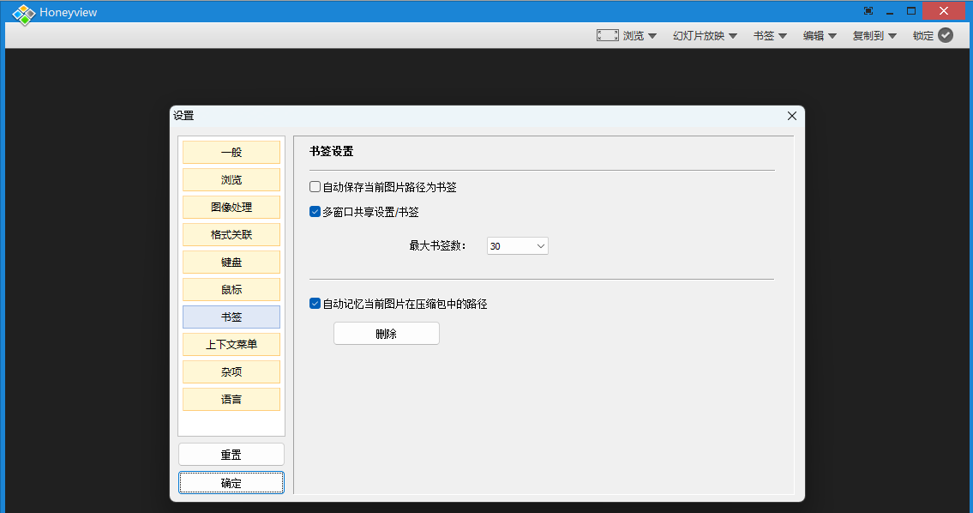Close the 设置 dialog with X
Image resolution: width=973 pixels, height=513 pixels.
pyautogui.click(x=792, y=116)
